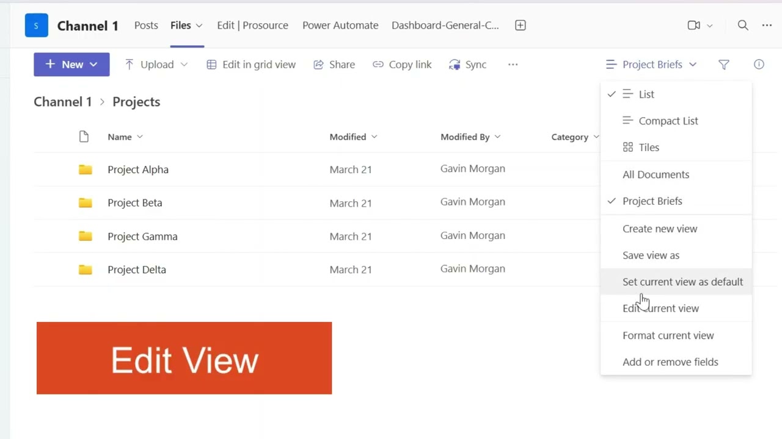Viewport: 782px width, 439px height.
Task: Choose Set current view as default
Action: 676,282
